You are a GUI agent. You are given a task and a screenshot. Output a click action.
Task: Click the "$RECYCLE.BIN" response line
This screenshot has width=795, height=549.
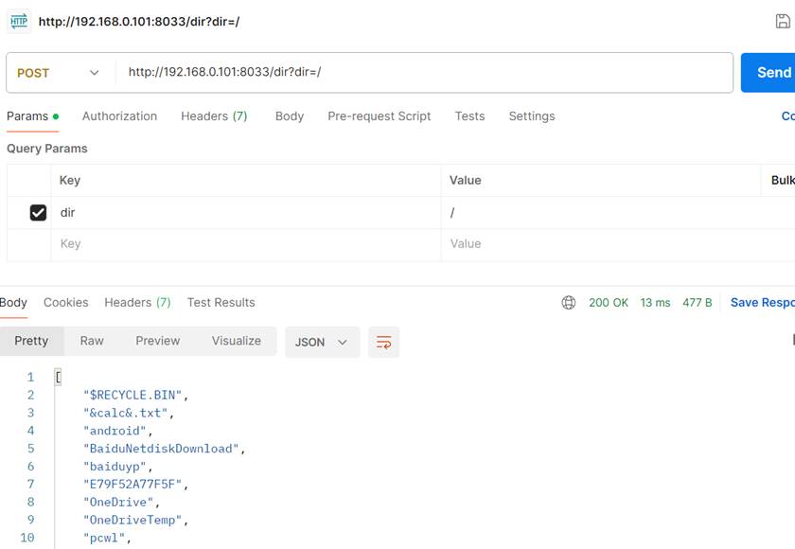click(x=136, y=395)
